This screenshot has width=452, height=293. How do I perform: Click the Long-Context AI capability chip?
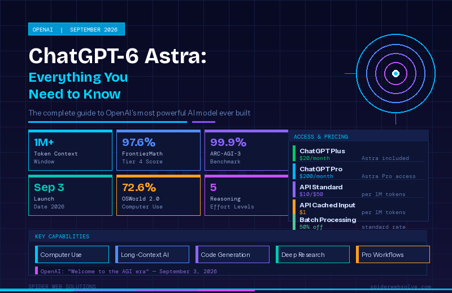[152, 255]
